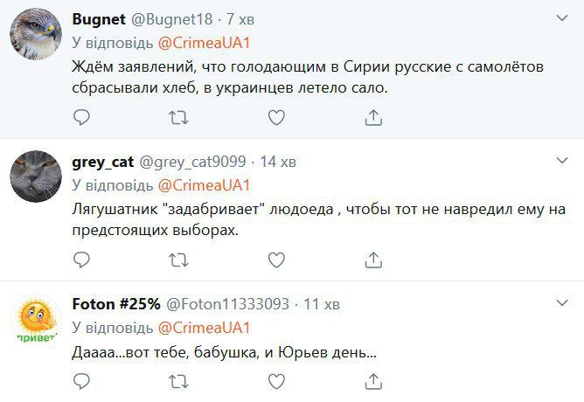Screen dimensions: 584x402
Task: Retweet Bugnet's tweet about Syria
Action: pyautogui.click(x=178, y=117)
